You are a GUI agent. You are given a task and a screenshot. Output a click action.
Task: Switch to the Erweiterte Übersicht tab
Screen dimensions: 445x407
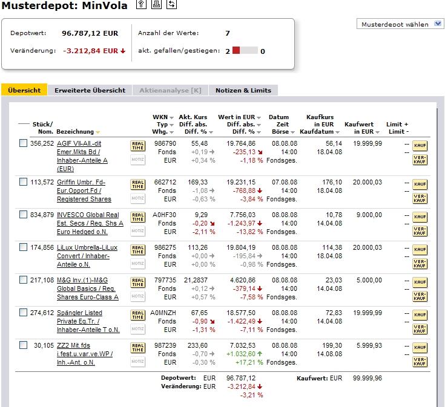[90, 90]
